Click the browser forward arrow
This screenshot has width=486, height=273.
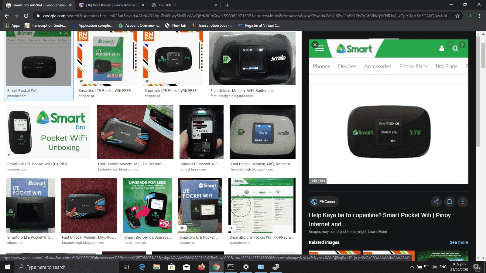(x=16, y=16)
